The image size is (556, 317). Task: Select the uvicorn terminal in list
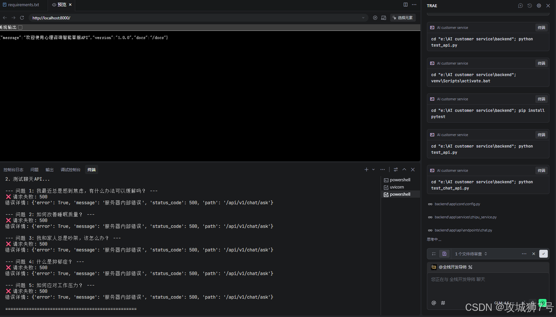point(397,187)
